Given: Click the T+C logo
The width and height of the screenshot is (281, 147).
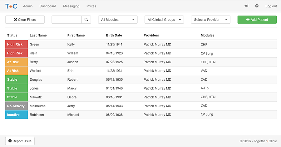Looking at the screenshot, I should (x=11, y=6).
